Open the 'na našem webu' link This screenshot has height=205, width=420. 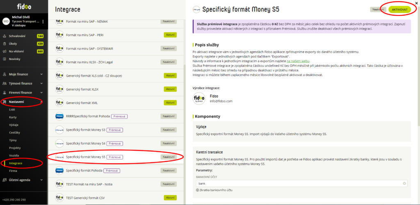(x=298, y=61)
